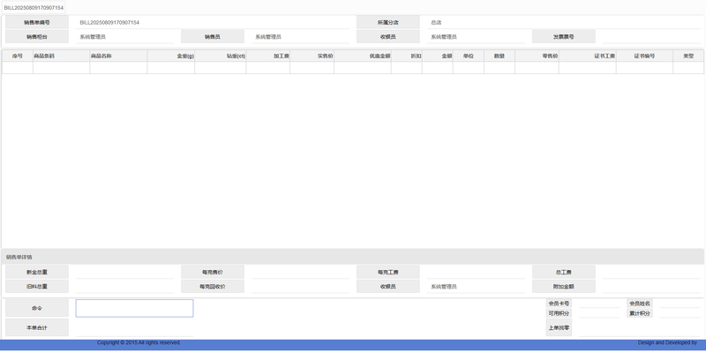Click the 附加金额 value field
The width and height of the screenshot is (706, 352).
coord(651,287)
